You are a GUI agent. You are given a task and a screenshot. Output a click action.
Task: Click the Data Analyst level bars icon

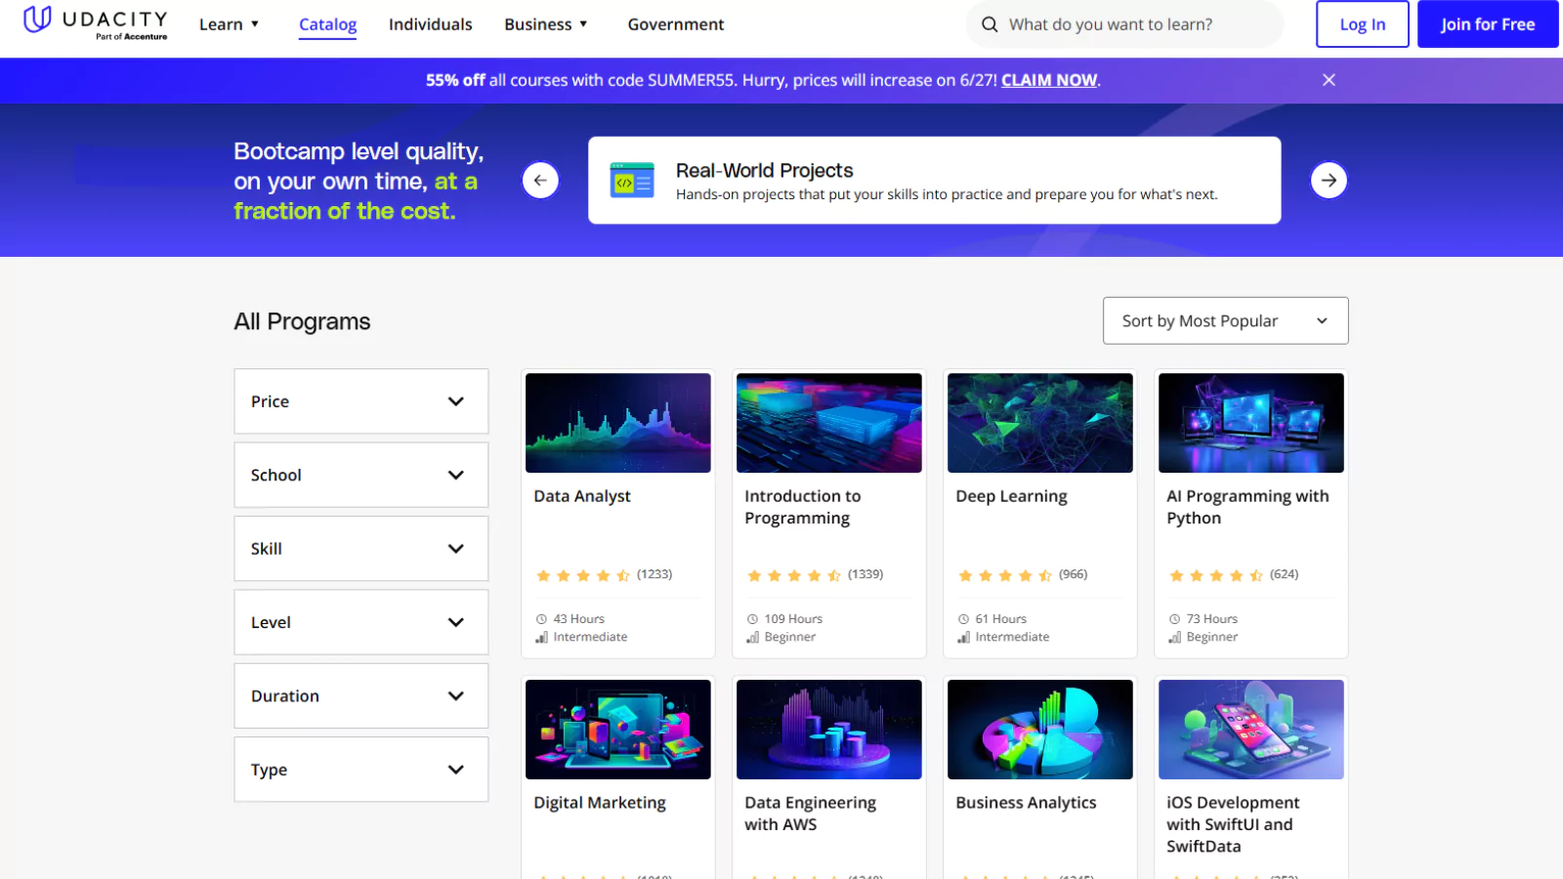[541, 637]
